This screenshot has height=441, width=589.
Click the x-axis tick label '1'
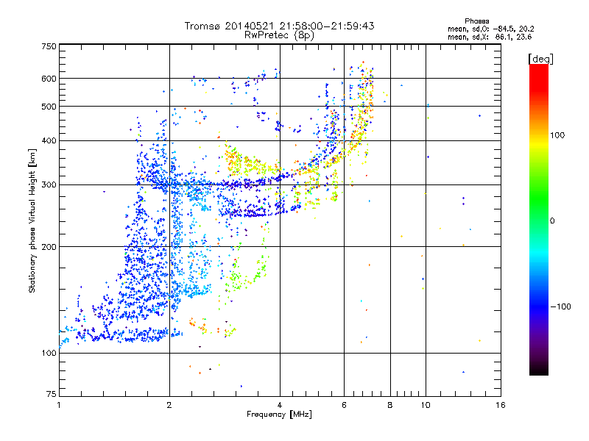tap(59, 405)
